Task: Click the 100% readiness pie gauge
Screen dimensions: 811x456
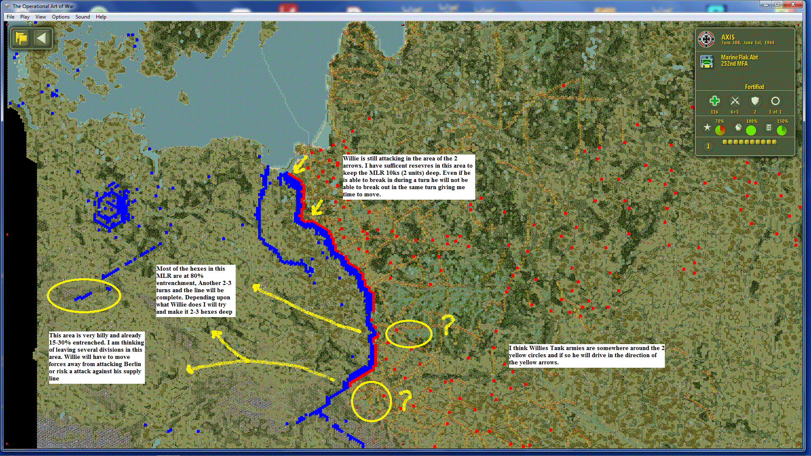Action: pos(751,130)
